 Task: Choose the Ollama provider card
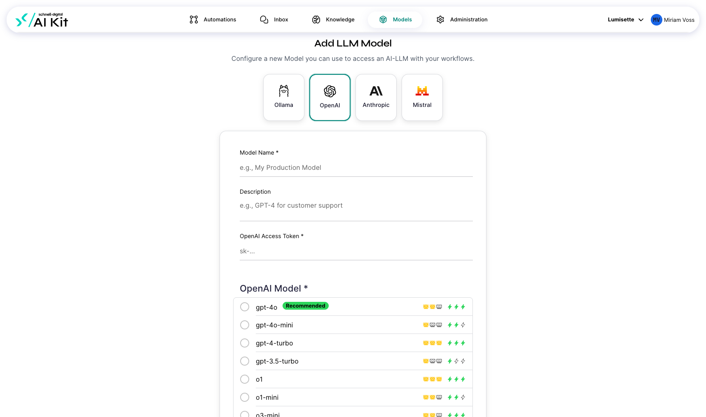click(284, 97)
